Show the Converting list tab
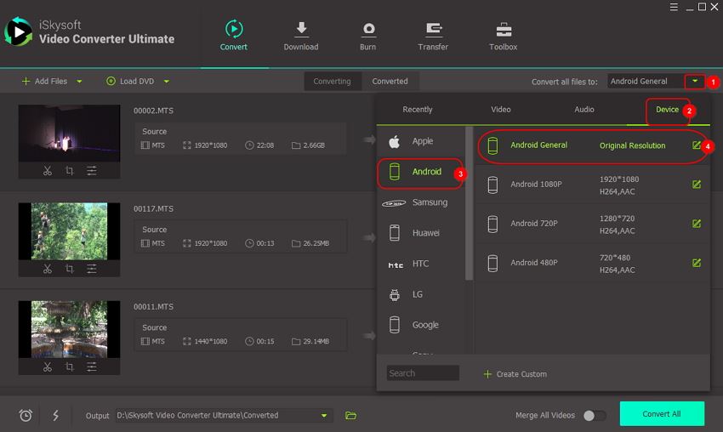723x432 pixels. 332,81
